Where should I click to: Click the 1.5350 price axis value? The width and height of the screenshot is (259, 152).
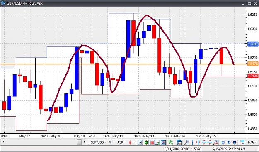(253, 15)
